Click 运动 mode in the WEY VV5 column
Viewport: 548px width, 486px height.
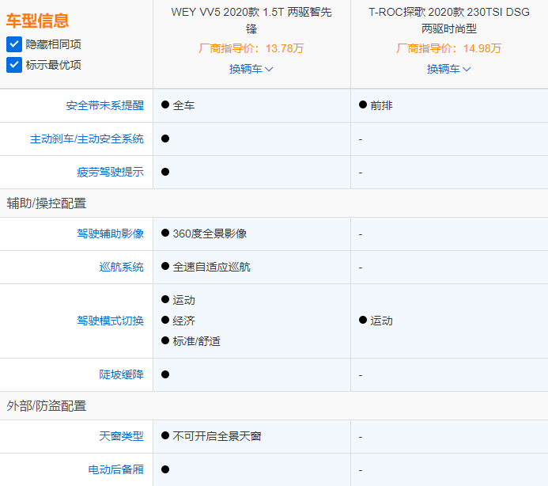coord(183,300)
